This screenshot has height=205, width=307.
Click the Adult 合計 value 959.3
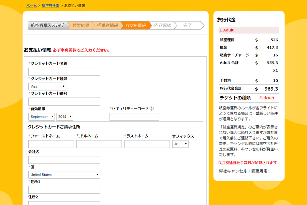(272, 63)
